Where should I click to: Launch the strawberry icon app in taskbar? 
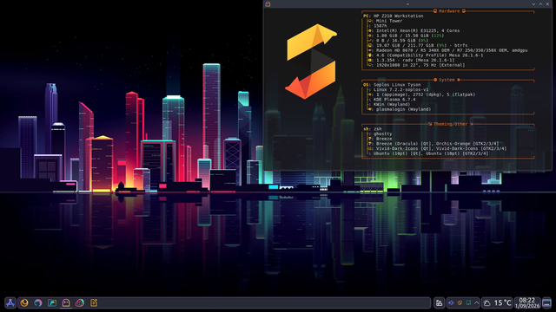[x=80, y=302]
